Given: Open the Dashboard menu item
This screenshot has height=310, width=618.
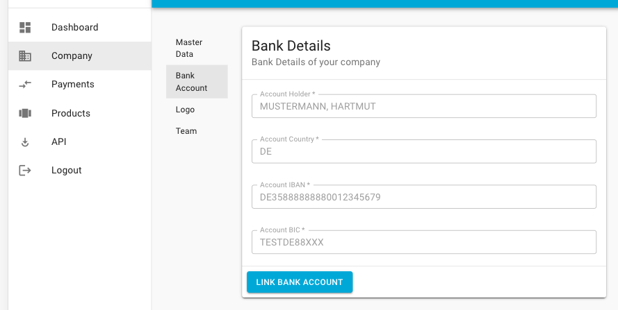Looking at the screenshot, I should 75,28.
